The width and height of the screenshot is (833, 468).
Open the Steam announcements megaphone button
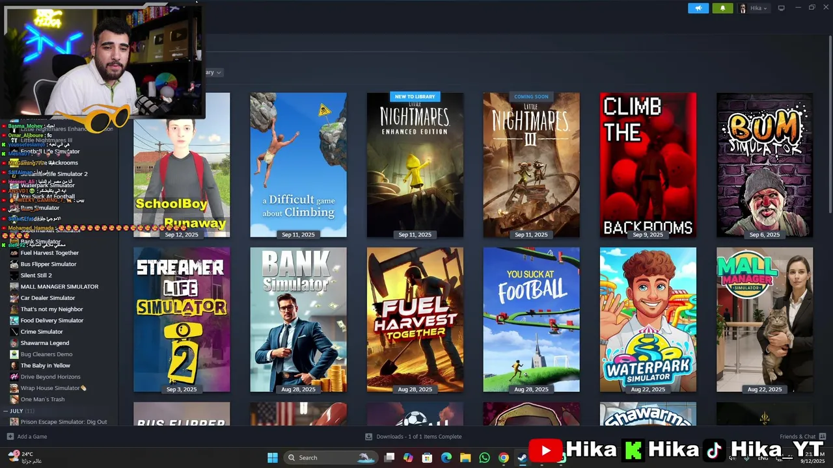(x=698, y=8)
